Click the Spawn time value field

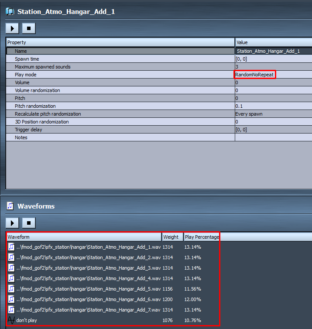point(273,59)
